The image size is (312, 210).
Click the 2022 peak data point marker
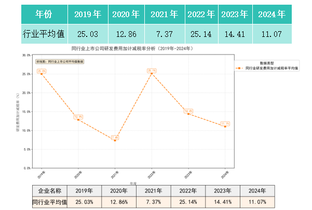click(152, 73)
